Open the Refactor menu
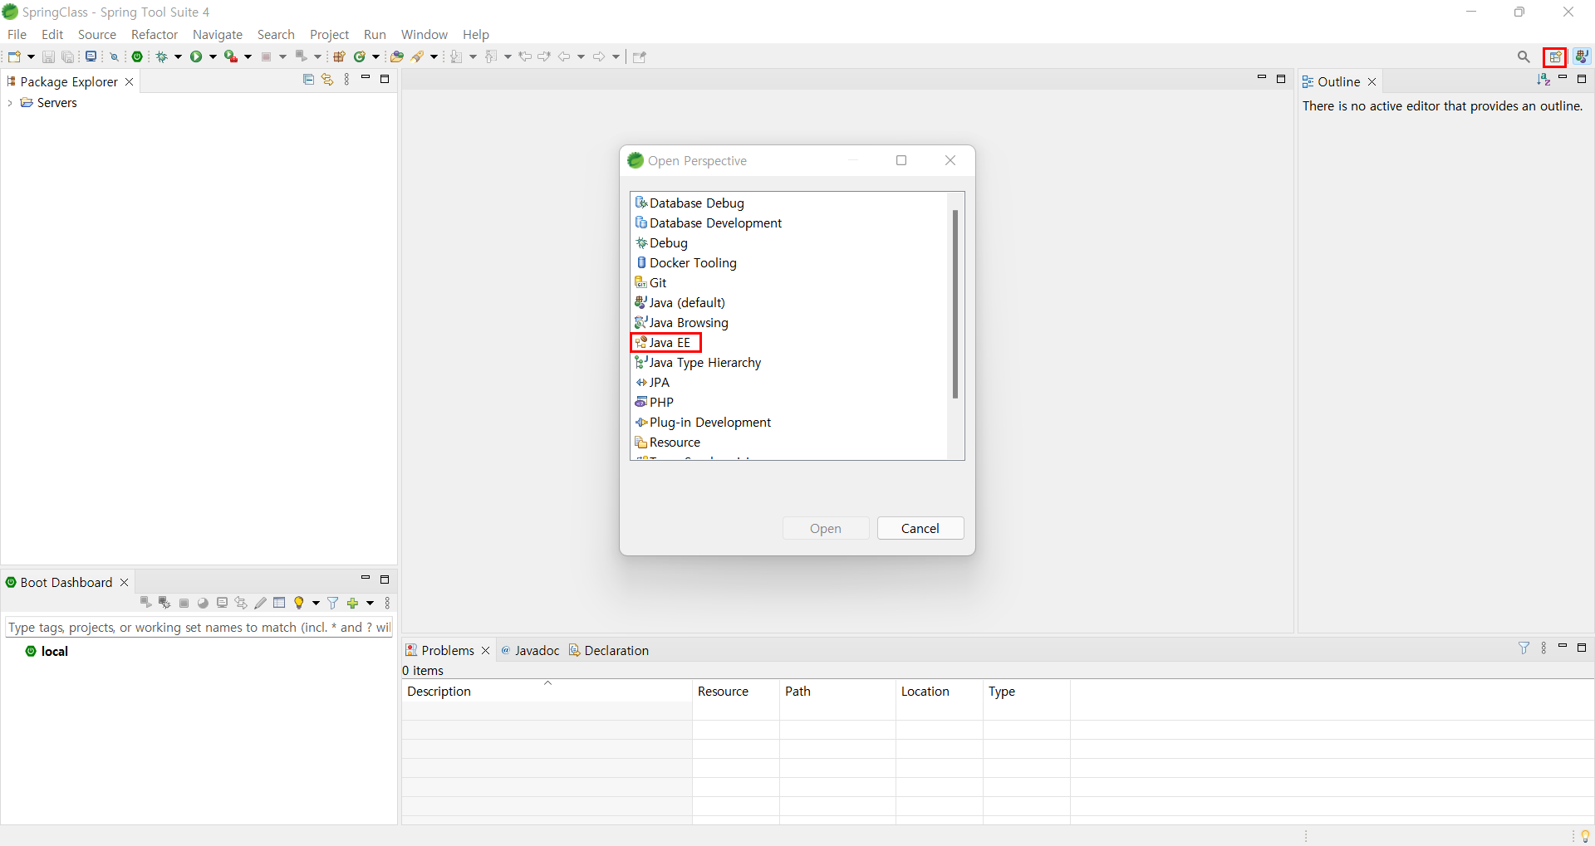The width and height of the screenshot is (1595, 846). 155,34
